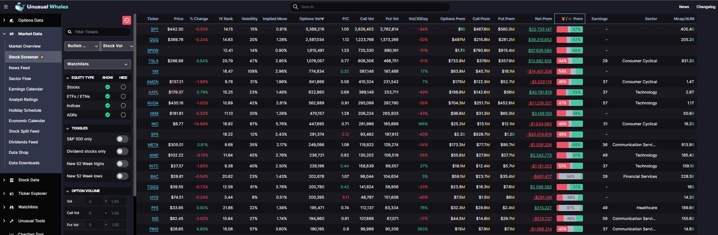
Task: Sort by the bull/bear Prem column header
Action: [570, 19]
